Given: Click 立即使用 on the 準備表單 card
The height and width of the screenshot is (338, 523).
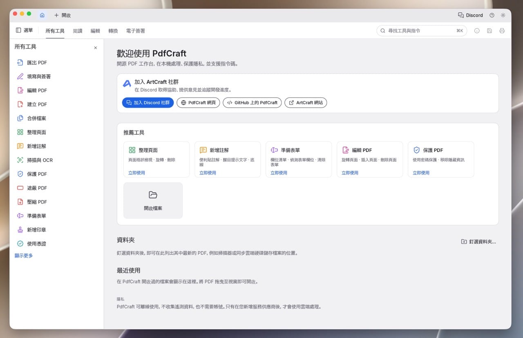Looking at the screenshot, I should pyautogui.click(x=279, y=173).
